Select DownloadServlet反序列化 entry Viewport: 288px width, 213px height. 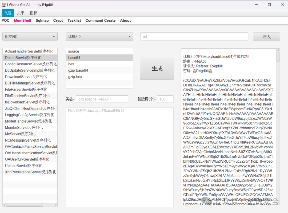(x=30, y=77)
